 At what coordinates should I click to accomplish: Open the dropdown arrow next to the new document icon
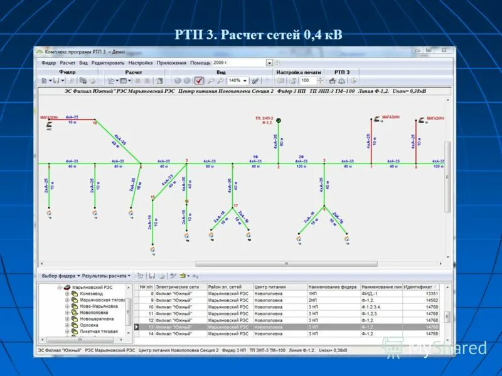click(x=51, y=81)
